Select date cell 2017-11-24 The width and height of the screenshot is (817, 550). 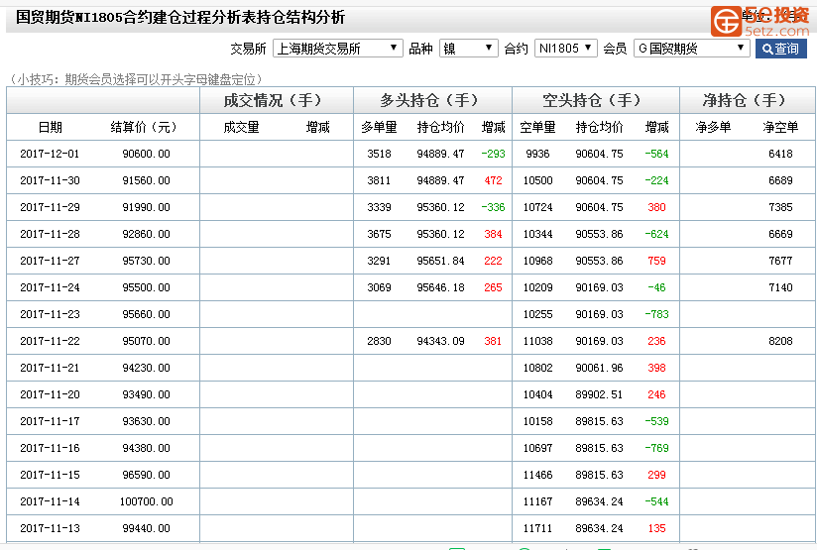50,287
